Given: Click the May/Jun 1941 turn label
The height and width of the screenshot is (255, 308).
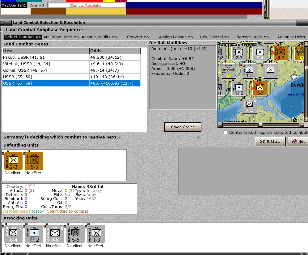Looking at the screenshot, I should click(x=14, y=5).
